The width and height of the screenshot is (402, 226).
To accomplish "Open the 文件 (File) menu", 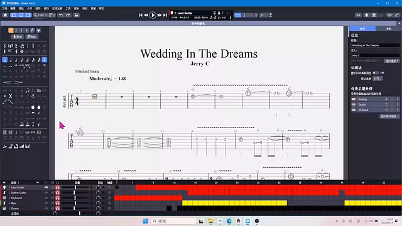I will click(4, 8).
